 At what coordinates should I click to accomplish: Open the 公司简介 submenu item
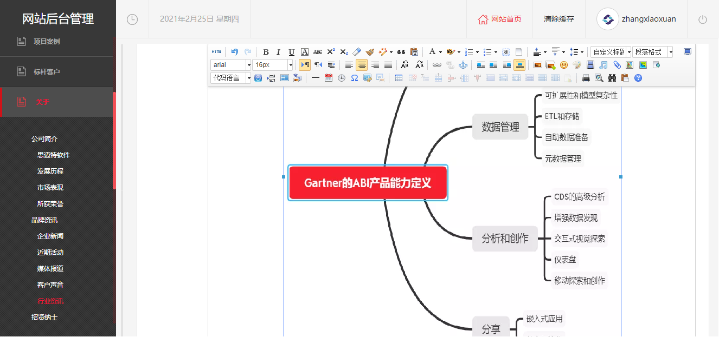coord(44,139)
